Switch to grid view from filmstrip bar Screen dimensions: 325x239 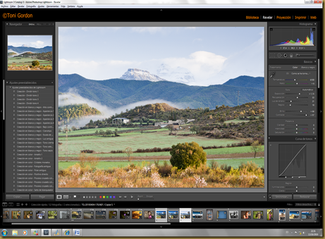(18, 204)
